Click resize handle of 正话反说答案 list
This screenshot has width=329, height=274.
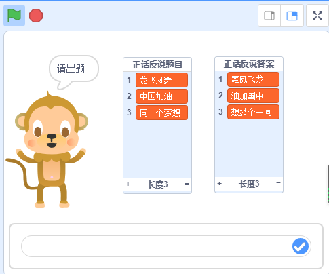pyautogui.click(x=278, y=184)
